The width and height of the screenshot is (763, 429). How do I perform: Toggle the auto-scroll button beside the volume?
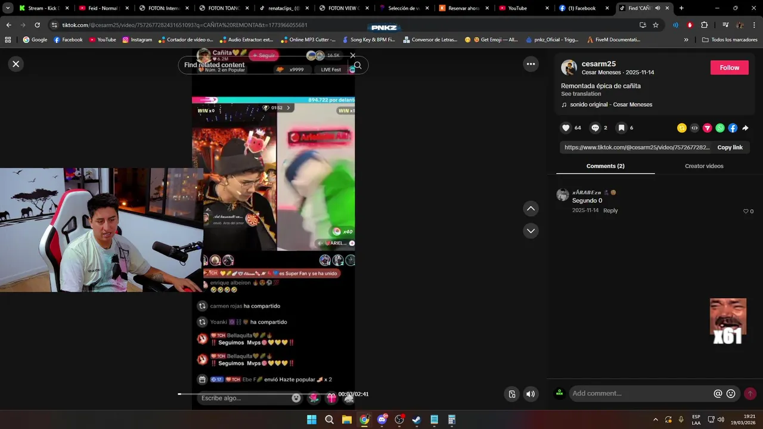pos(512,394)
